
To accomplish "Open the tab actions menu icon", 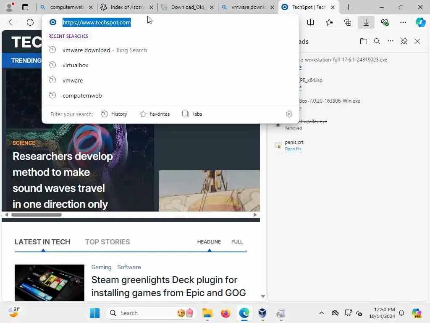I will coord(25,7).
